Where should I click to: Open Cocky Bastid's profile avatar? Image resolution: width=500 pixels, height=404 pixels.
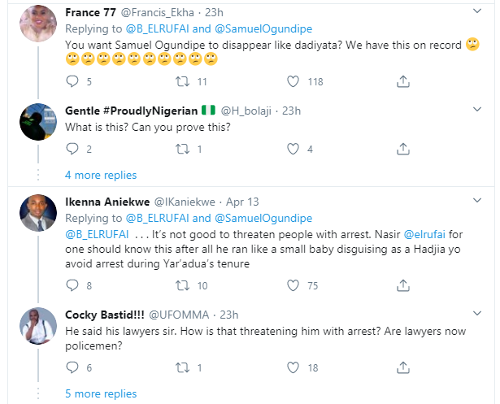click(x=37, y=325)
